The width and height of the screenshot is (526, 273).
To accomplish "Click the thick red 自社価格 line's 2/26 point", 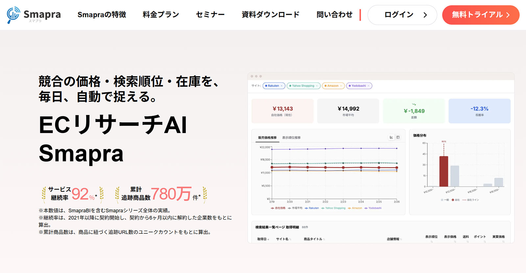I will [x=397, y=168].
